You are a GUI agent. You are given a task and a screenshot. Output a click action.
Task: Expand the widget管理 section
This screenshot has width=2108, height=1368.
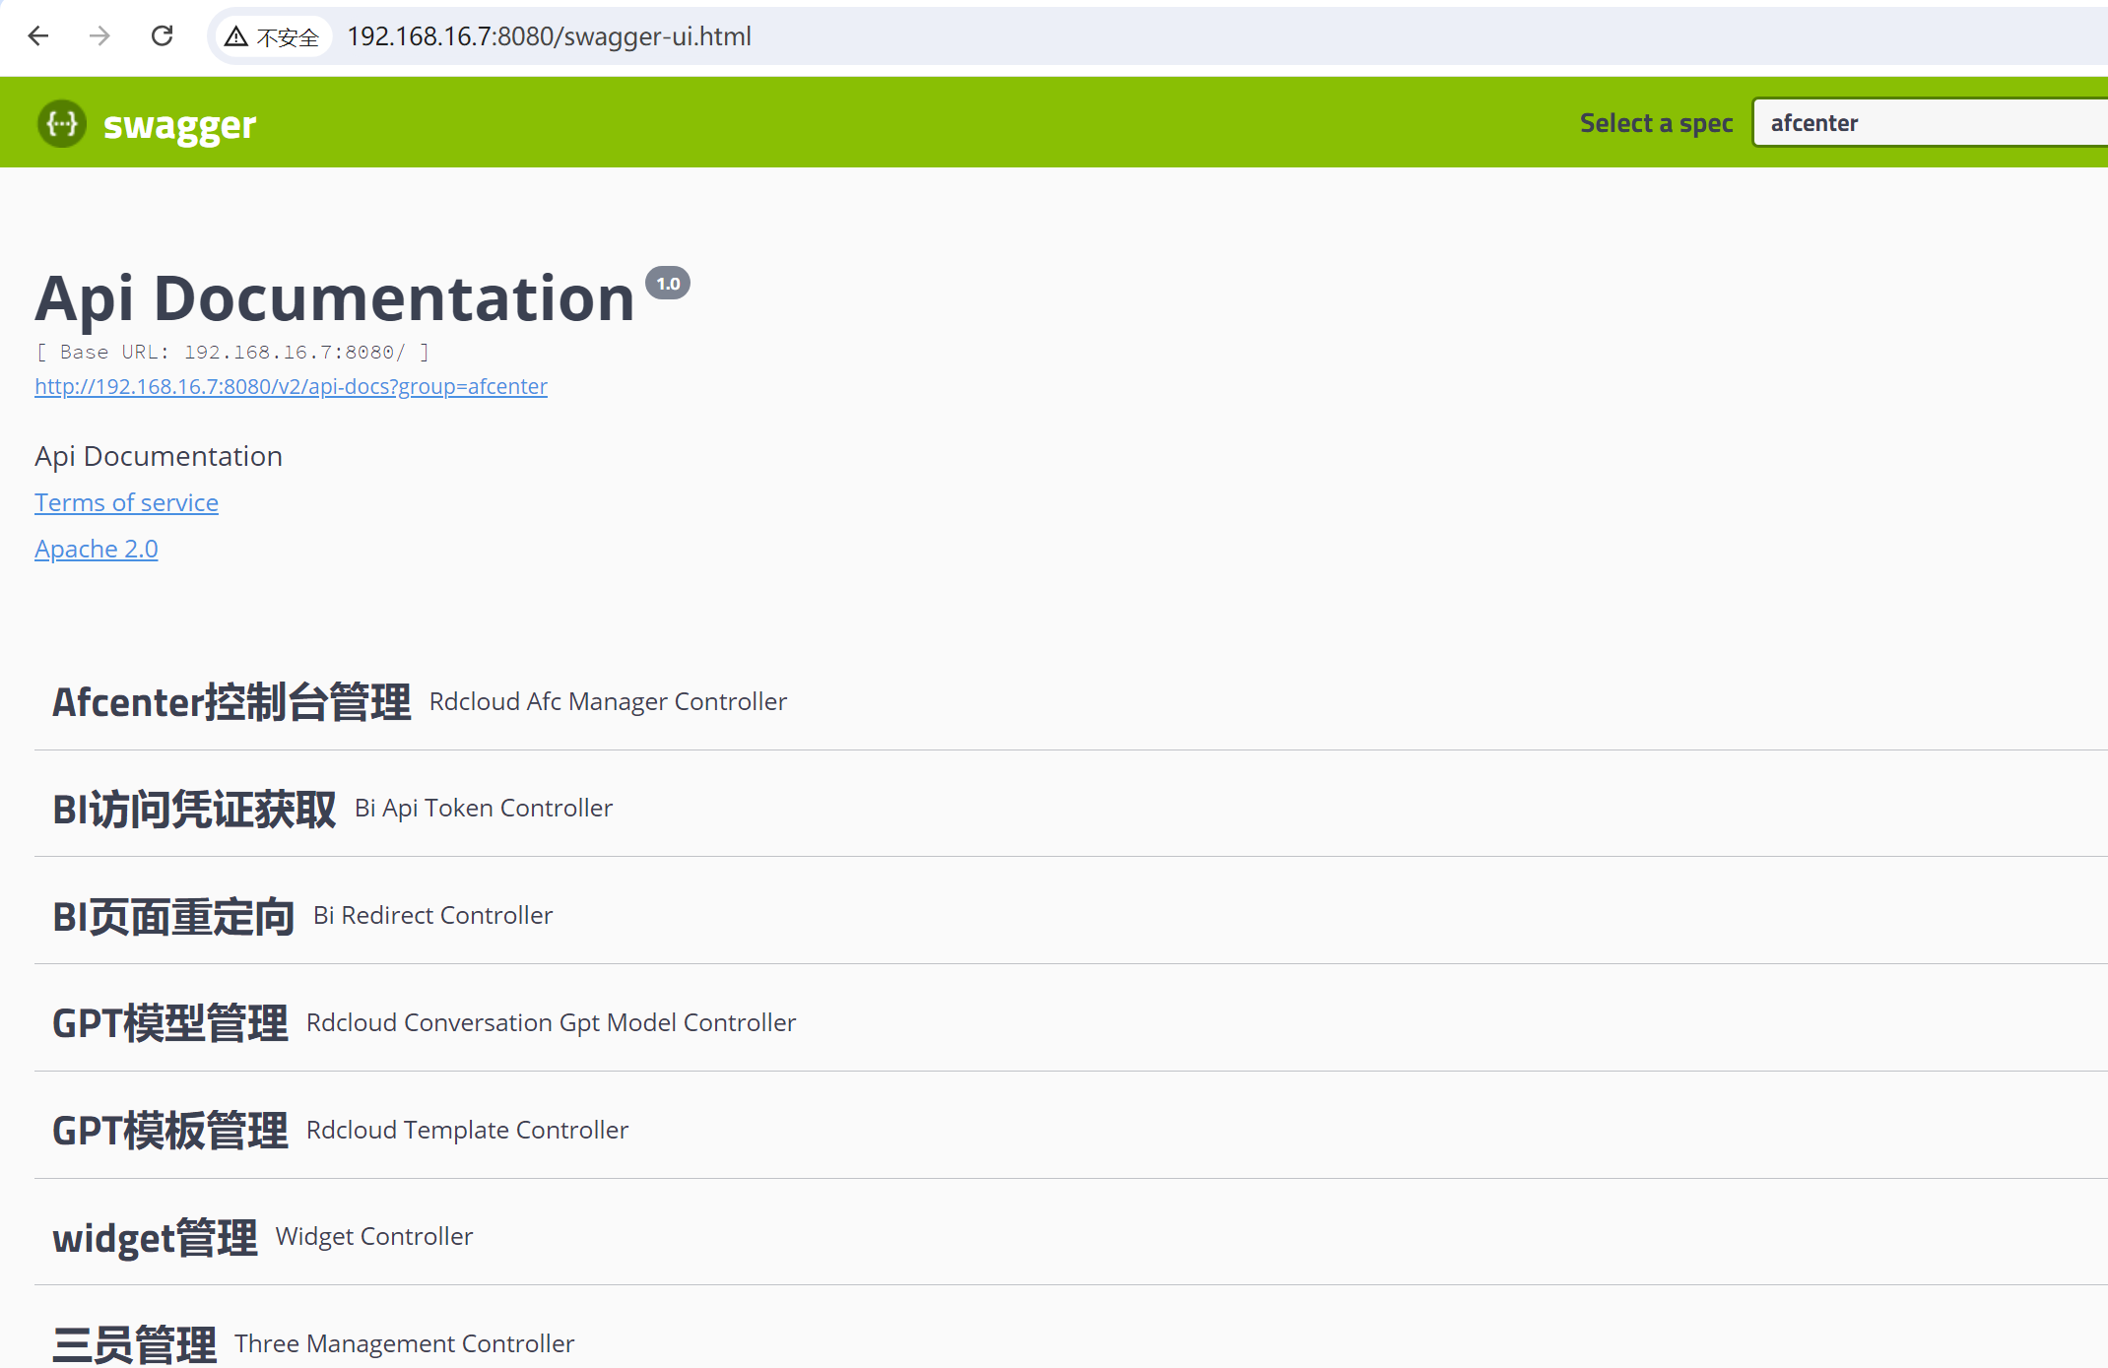[155, 1237]
